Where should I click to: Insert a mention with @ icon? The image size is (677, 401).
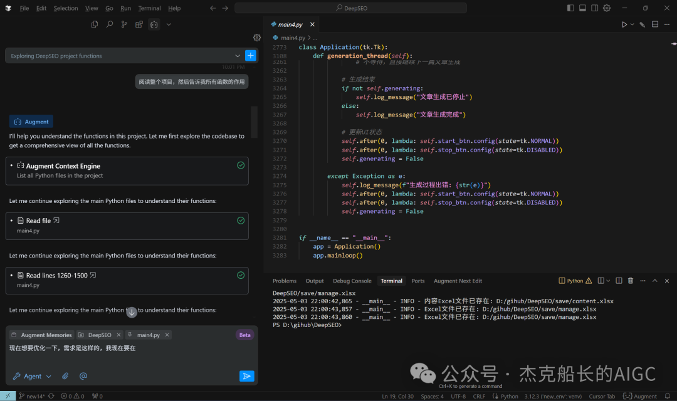[x=83, y=376]
